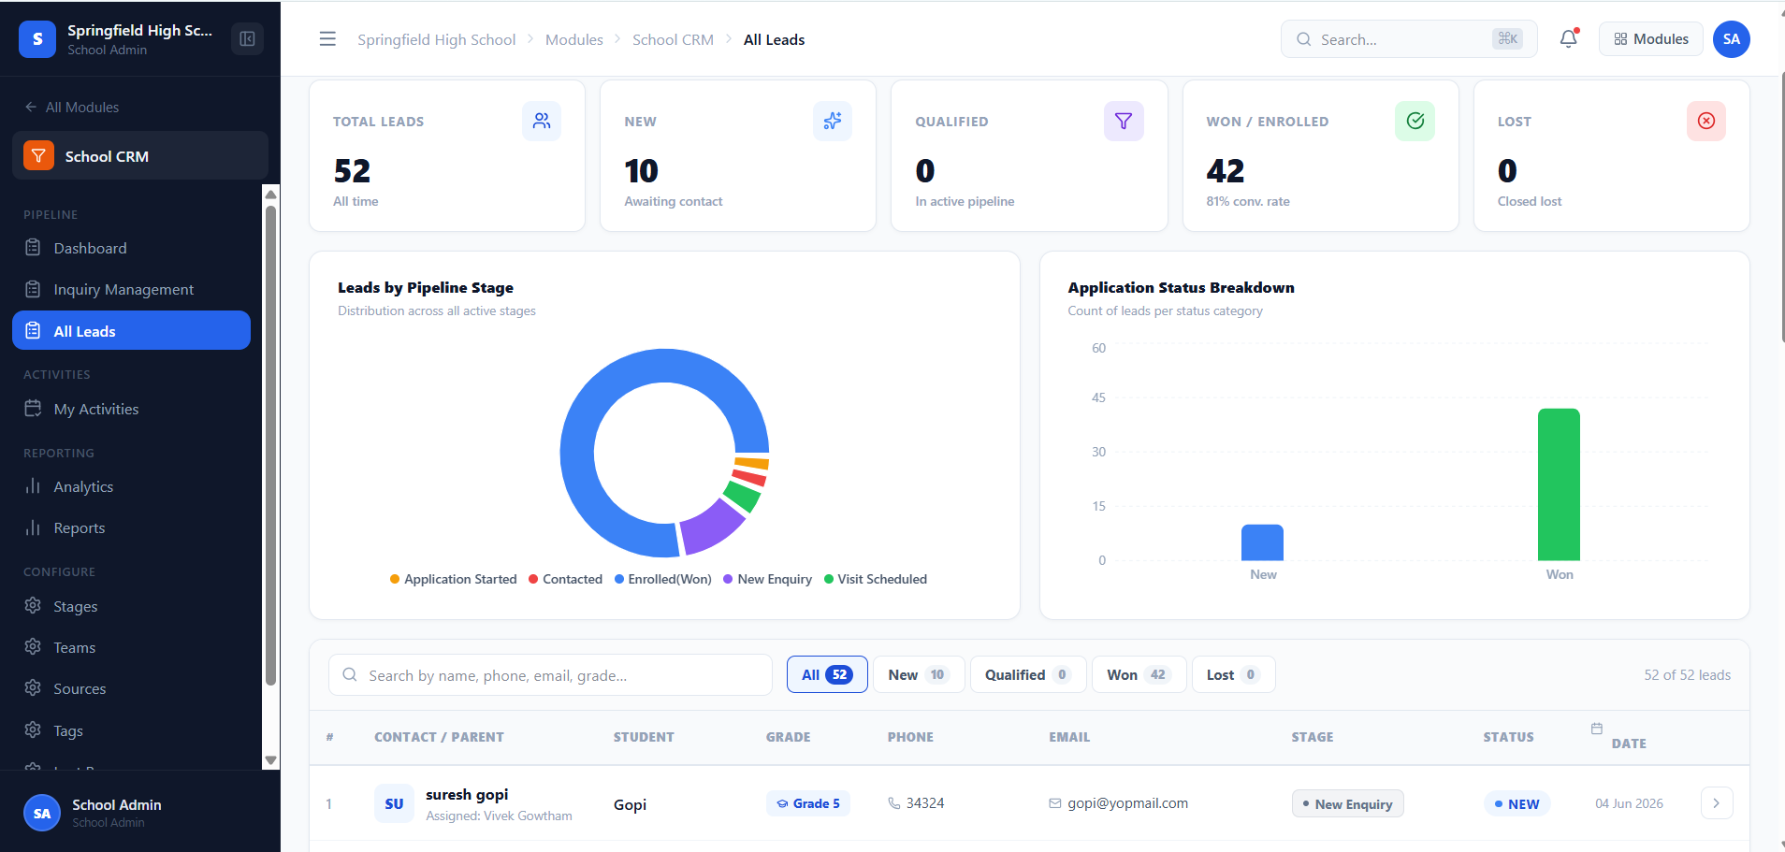This screenshot has width=1785, height=852.
Task: Click the Lost card X-circle icon
Action: (x=1706, y=121)
